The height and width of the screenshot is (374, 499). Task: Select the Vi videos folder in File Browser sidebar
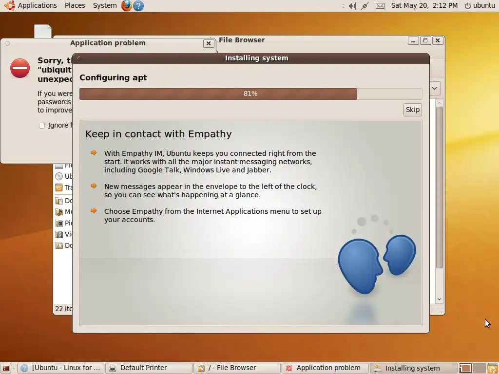pyautogui.click(x=63, y=234)
